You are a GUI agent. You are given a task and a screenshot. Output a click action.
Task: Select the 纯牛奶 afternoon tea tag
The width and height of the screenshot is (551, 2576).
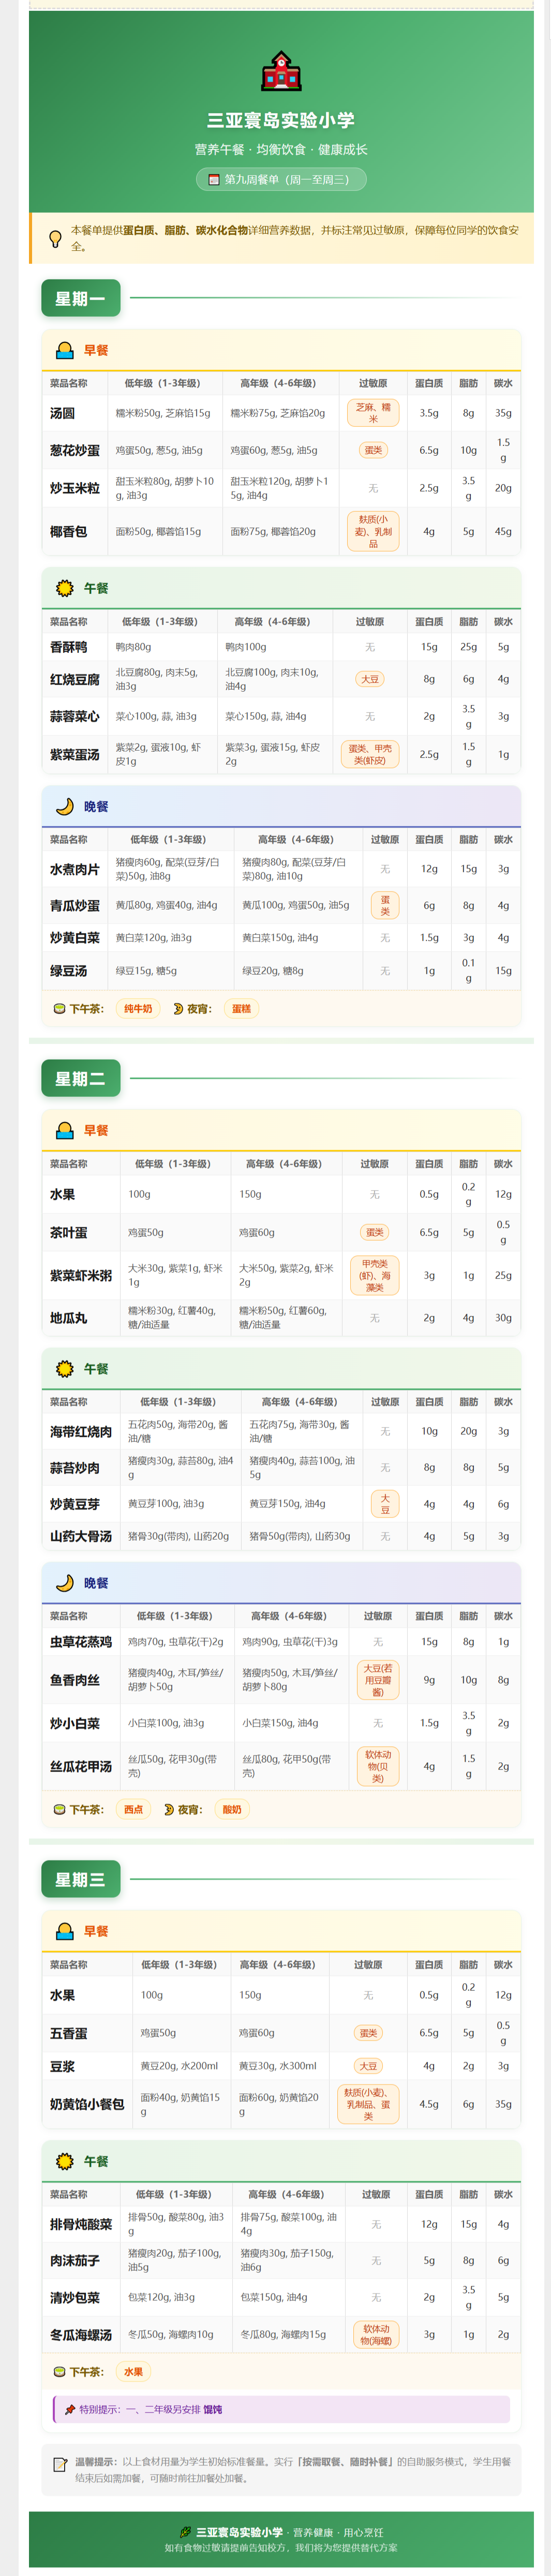(x=138, y=1009)
